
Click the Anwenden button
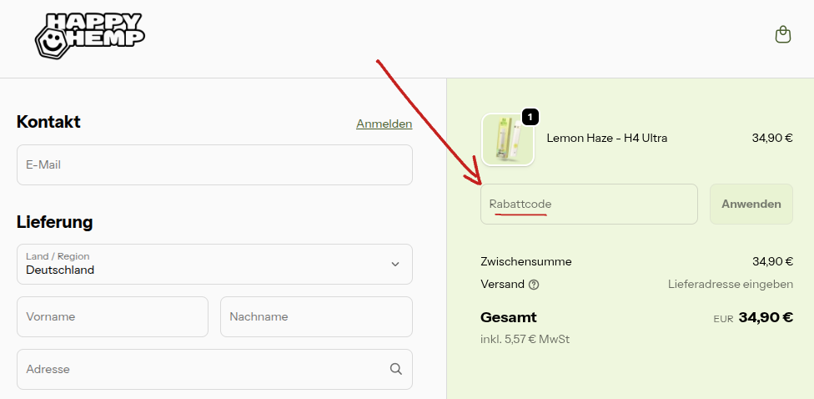click(x=751, y=205)
